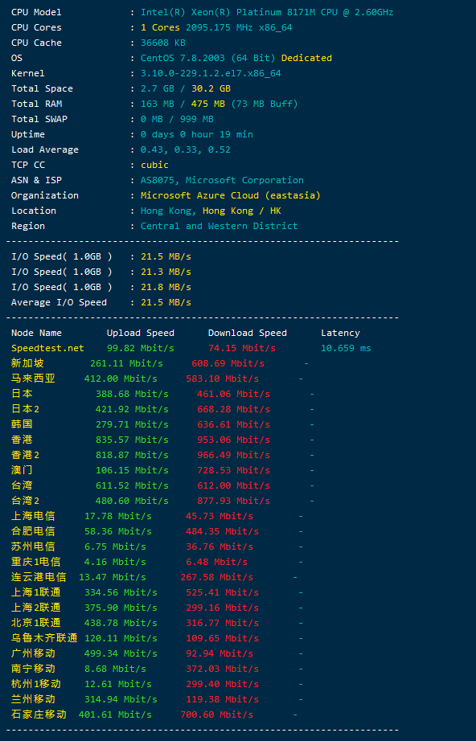The width and height of the screenshot is (476, 741).
Task: Click the CPU Model value text
Action: (267, 12)
